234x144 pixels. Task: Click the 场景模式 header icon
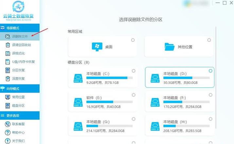point(3,28)
